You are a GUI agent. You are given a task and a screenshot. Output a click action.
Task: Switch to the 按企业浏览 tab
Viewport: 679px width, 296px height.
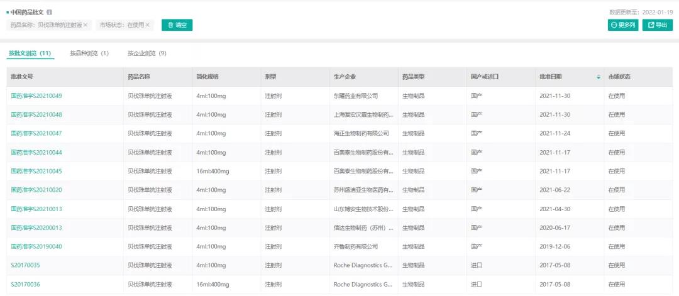coord(146,53)
